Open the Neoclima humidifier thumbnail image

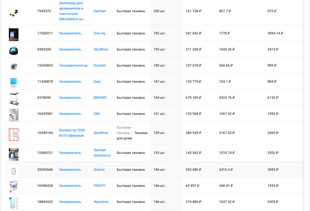[x=13, y=203]
